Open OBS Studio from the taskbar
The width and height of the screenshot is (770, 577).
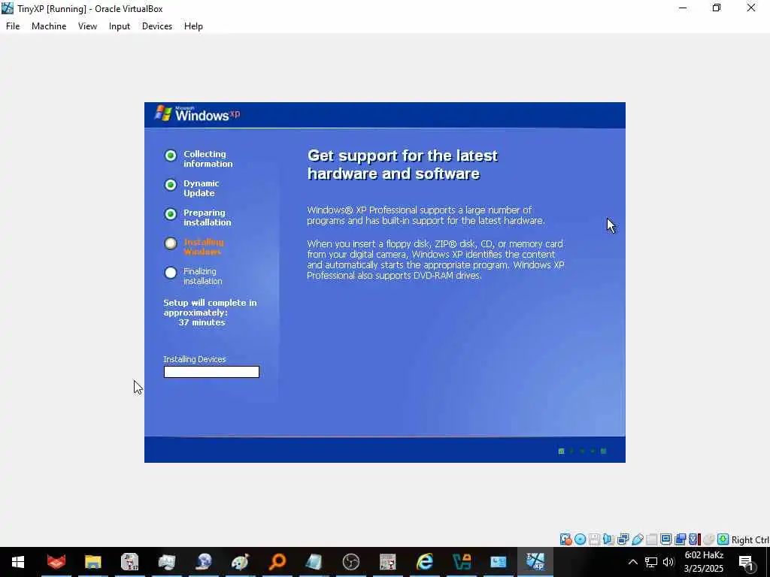tap(350, 562)
